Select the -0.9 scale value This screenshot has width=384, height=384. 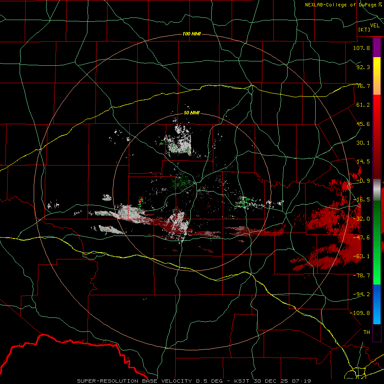pos(363,181)
